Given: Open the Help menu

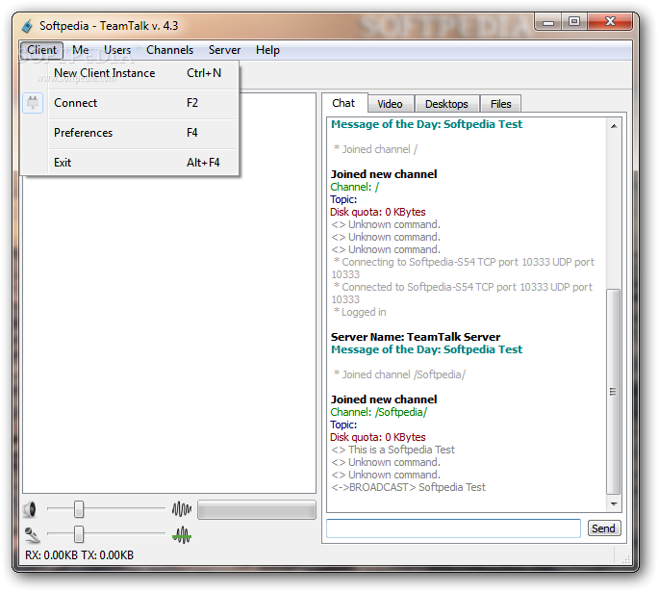Looking at the screenshot, I should tap(267, 50).
